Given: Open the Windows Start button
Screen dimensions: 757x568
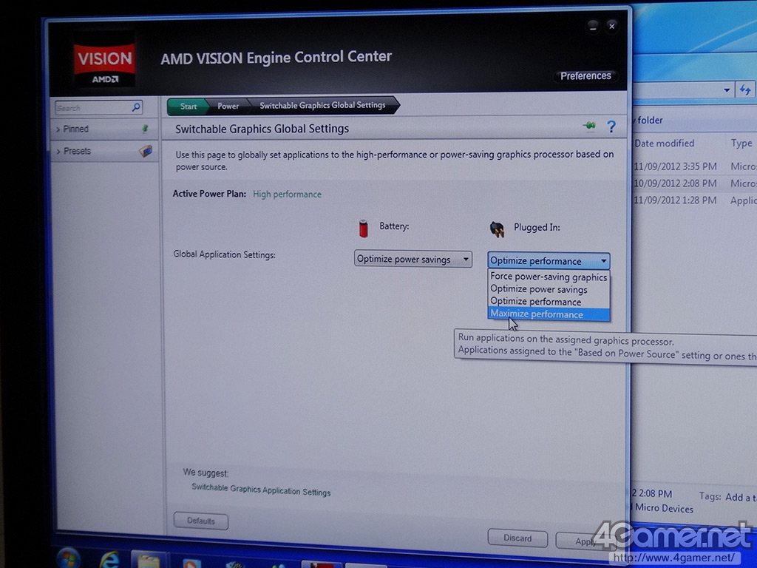Looking at the screenshot, I should pos(69,559).
